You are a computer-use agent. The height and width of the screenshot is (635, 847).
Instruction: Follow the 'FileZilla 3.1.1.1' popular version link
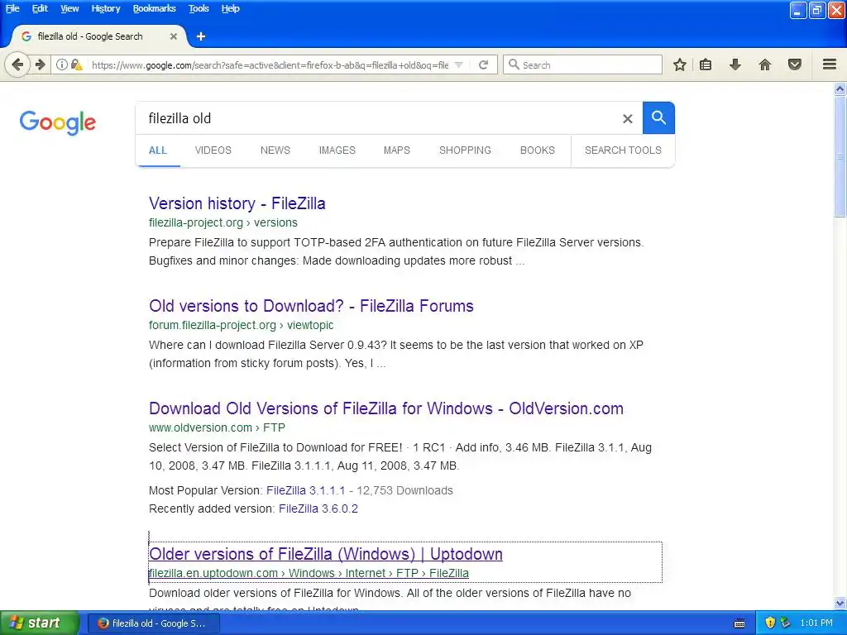point(306,490)
